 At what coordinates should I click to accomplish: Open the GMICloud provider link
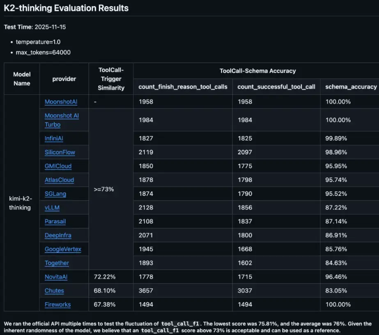[58, 166]
